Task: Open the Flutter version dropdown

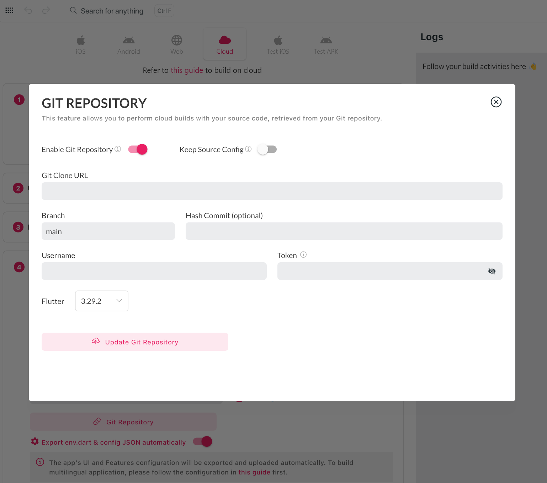Action: pyautogui.click(x=102, y=301)
